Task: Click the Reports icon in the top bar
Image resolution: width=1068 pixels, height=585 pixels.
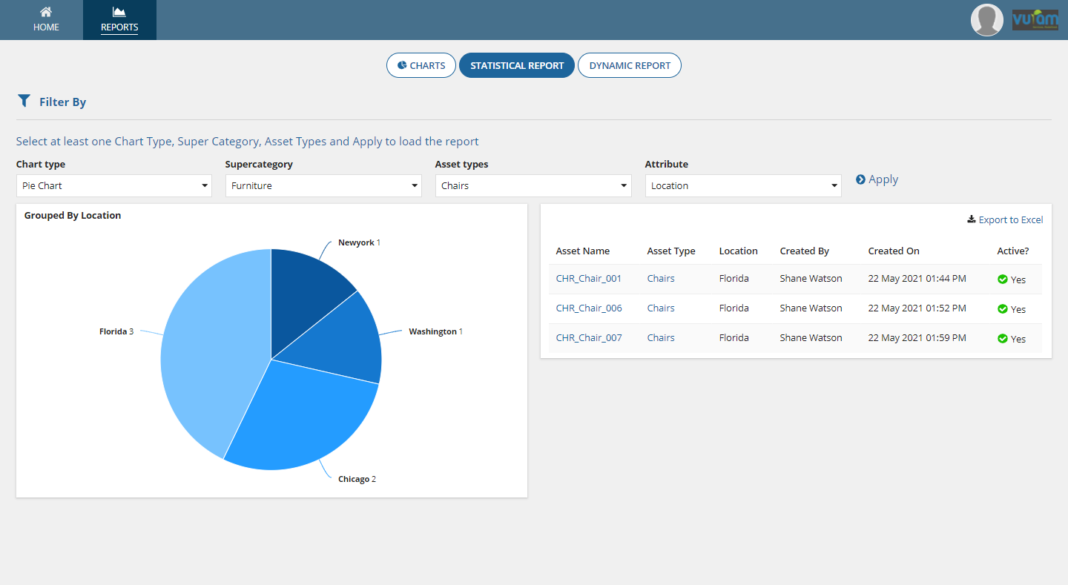Action: pyautogui.click(x=119, y=13)
